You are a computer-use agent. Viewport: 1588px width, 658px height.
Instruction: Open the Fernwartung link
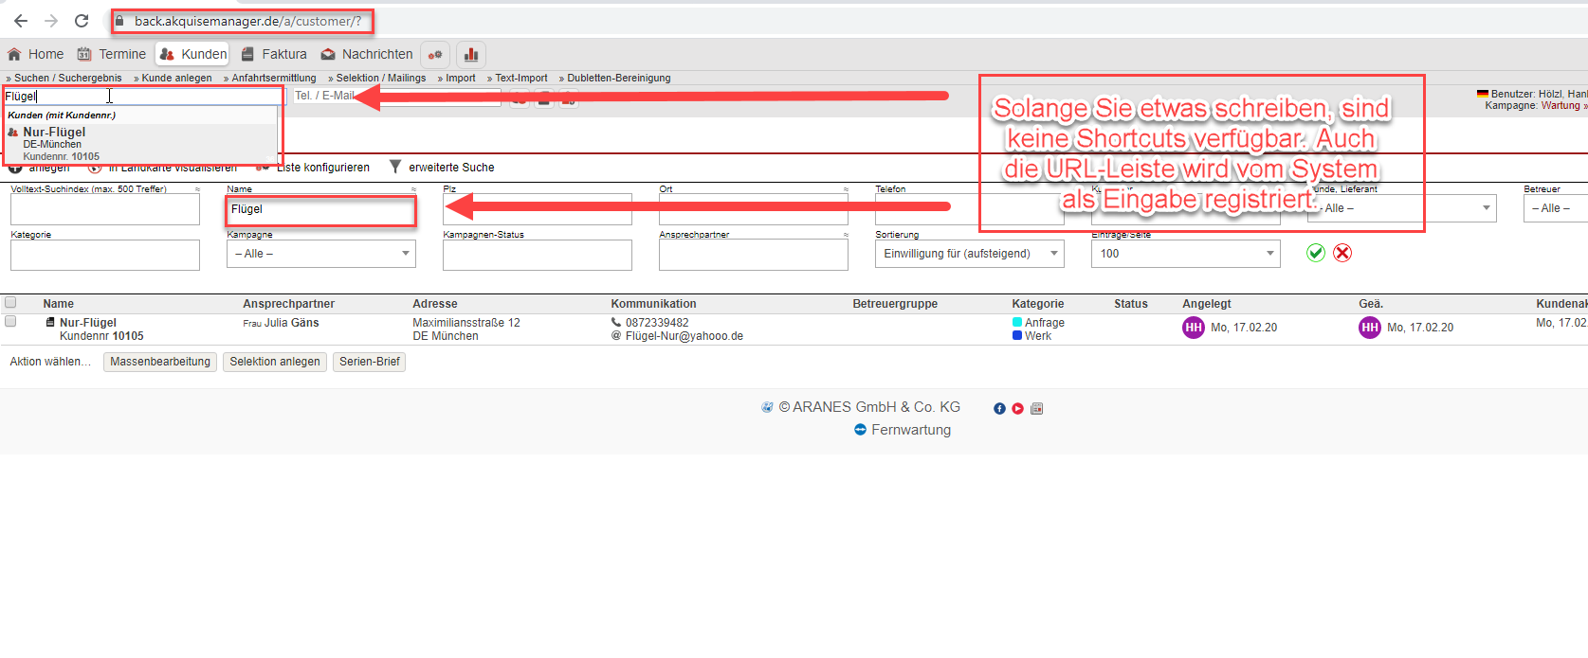tap(911, 430)
